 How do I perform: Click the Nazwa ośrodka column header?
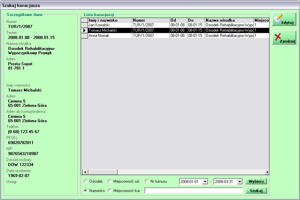229,20
